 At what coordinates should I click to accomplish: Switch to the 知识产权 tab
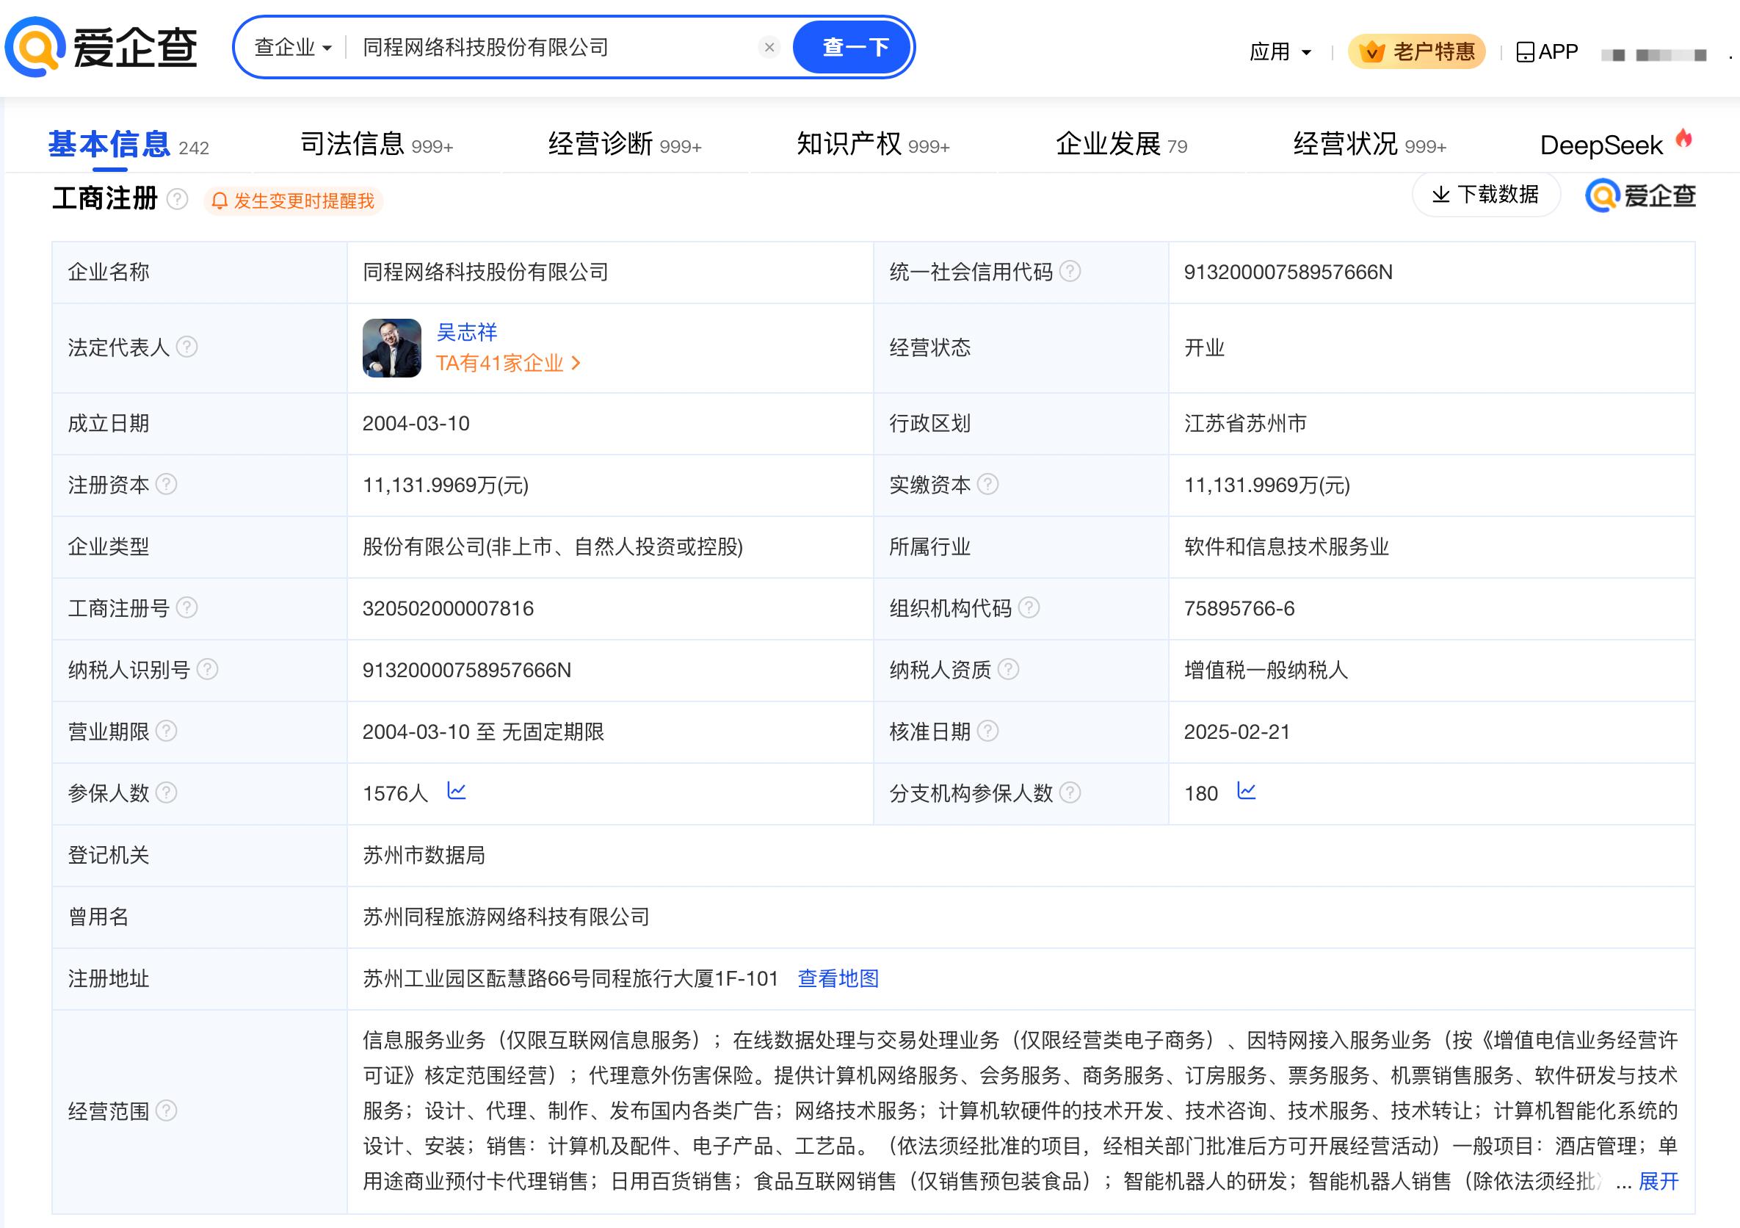[x=873, y=144]
